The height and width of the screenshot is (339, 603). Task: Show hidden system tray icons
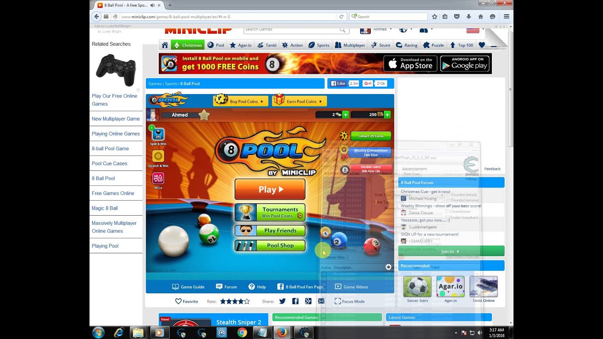click(x=456, y=333)
